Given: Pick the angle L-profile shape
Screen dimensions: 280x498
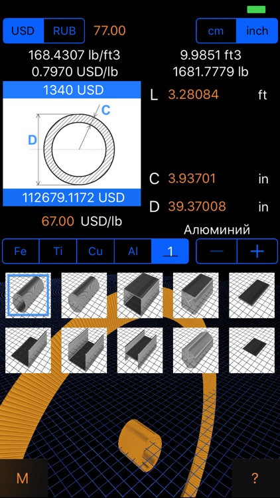Looking at the screenshot, I should [x=29, y=351].
